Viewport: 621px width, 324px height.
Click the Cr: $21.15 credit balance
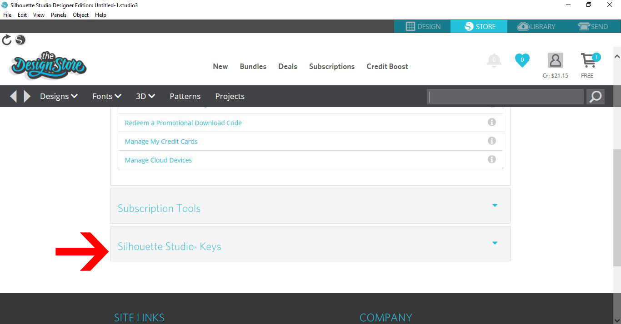coord(556,76)
